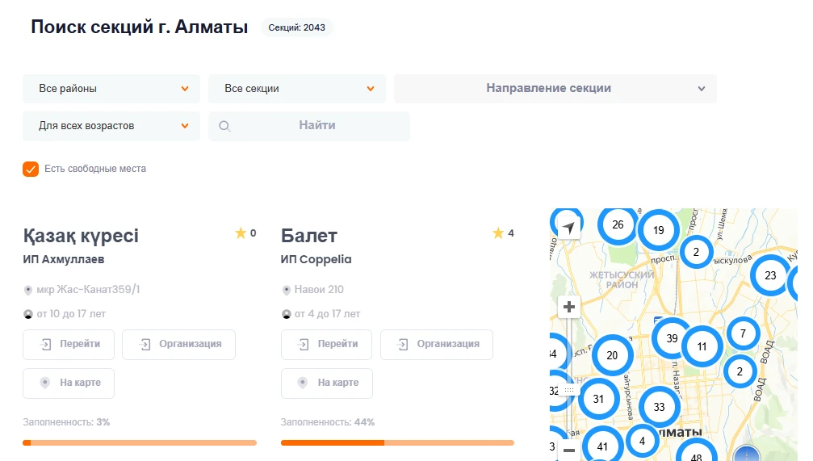Zoom out the map with minus button

pyautogui.click(x=569, y=450)
